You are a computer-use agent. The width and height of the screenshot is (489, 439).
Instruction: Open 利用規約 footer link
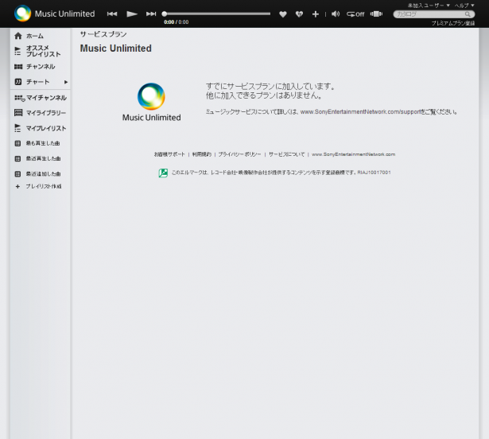(201, 154)
